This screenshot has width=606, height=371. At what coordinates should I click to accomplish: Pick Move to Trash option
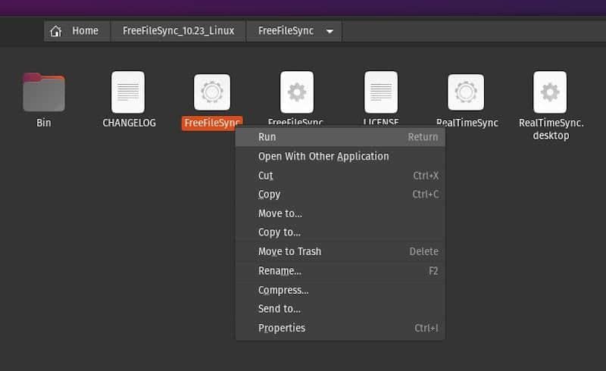[289, 251]
